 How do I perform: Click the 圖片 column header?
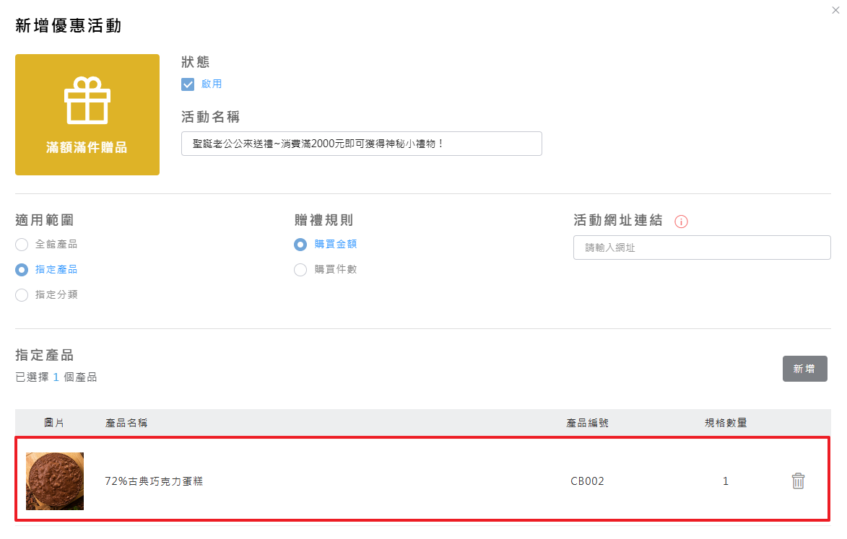54,423
